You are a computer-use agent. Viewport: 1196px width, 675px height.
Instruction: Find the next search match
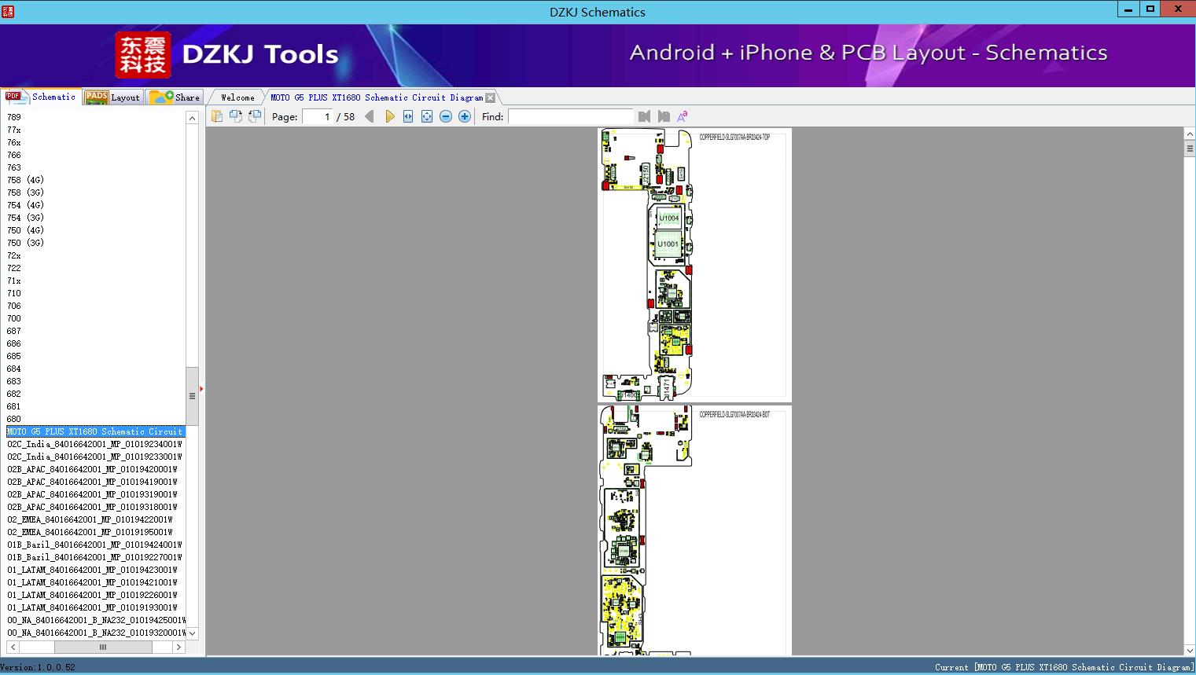point(664,116)
